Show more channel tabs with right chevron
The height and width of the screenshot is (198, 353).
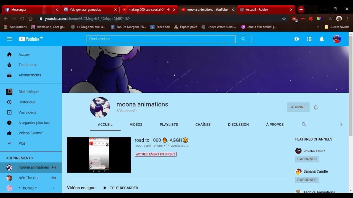point(341,125)
